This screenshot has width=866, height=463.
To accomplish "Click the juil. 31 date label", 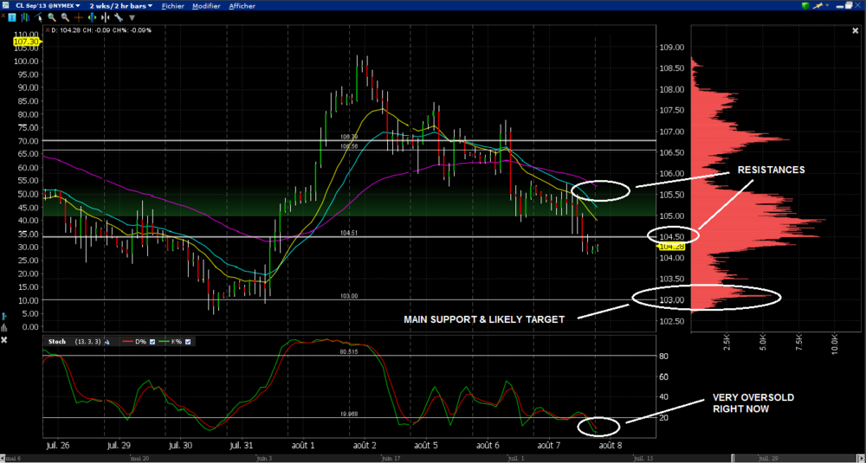I will point(242,444).
